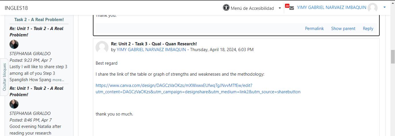
Task: Click Show parent link
Action: coord(343,28)
